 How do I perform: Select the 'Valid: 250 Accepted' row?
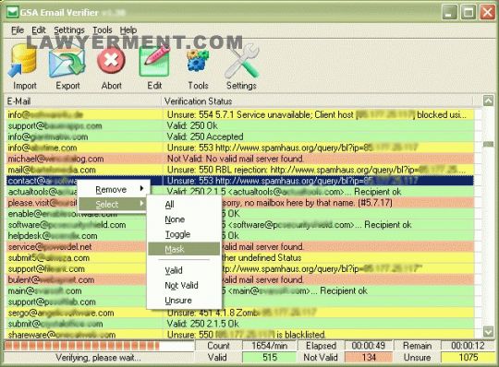(240, 136)
